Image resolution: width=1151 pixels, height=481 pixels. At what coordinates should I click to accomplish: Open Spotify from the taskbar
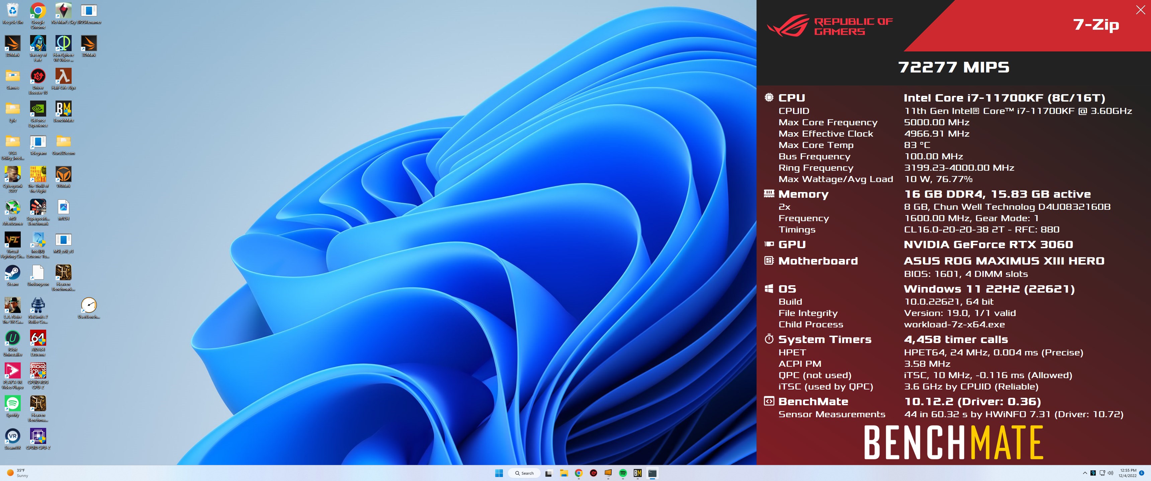point(623,473)
